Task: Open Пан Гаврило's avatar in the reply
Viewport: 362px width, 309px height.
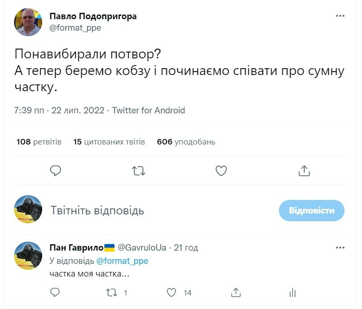Action: click(x=28, y=256)
